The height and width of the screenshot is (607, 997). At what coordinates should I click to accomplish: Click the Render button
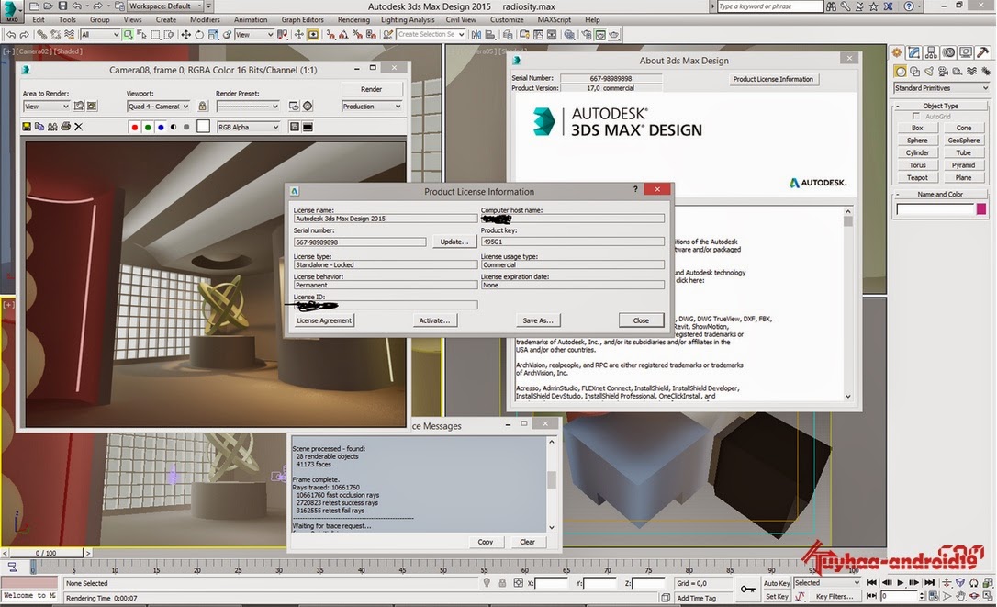[x=372, y=89]
